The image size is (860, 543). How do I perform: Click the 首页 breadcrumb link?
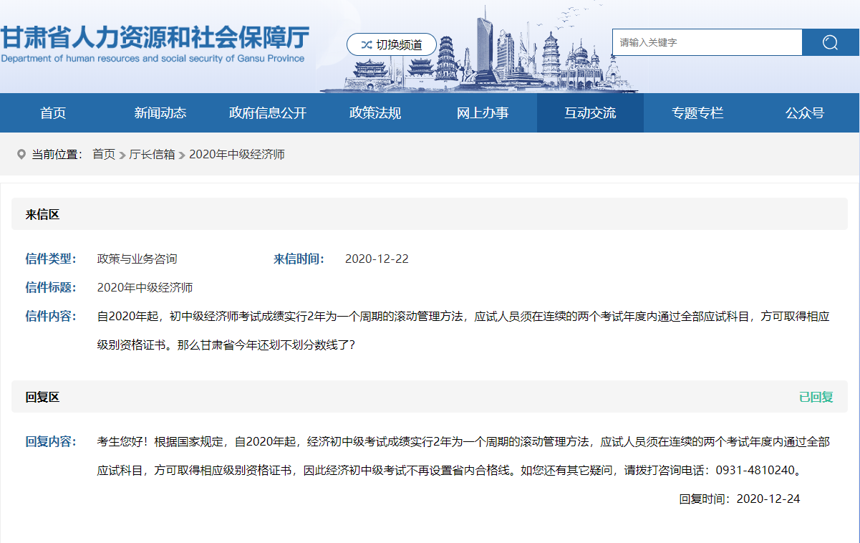click(104, 154)
